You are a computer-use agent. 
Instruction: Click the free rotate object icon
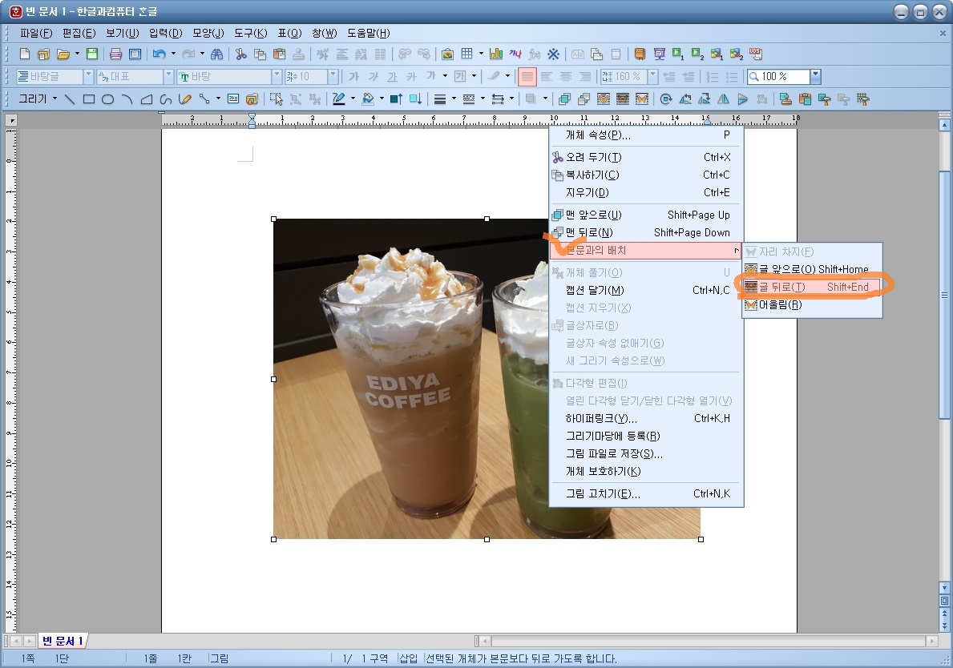(666, 99)
